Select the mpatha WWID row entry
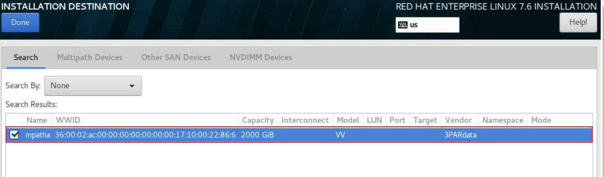The height and width of the screenshot is (177, 604). click(299, 135)
